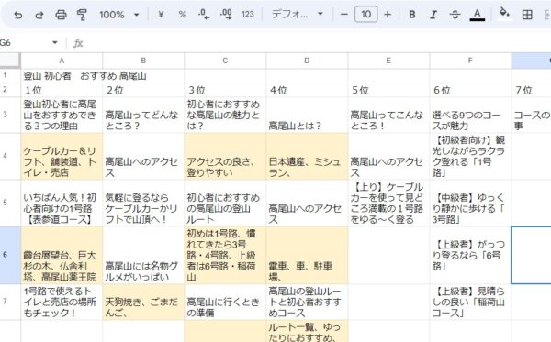551x342 pixels.
Task: Select cell '高尾山ってこんなところ！'
Action: 388,115
